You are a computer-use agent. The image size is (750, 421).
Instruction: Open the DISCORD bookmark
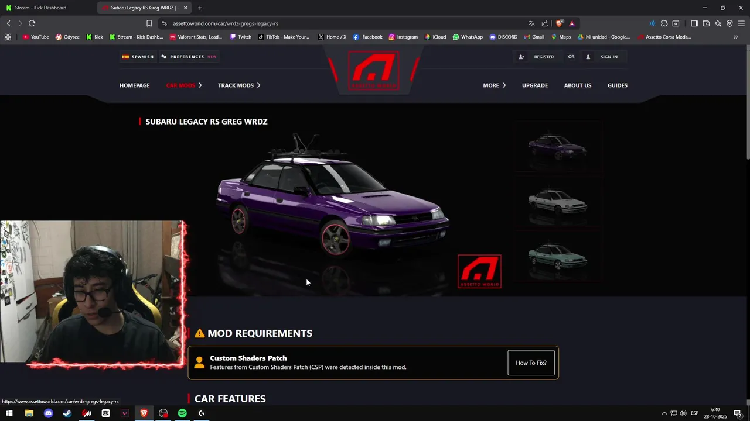pos(503,37)
